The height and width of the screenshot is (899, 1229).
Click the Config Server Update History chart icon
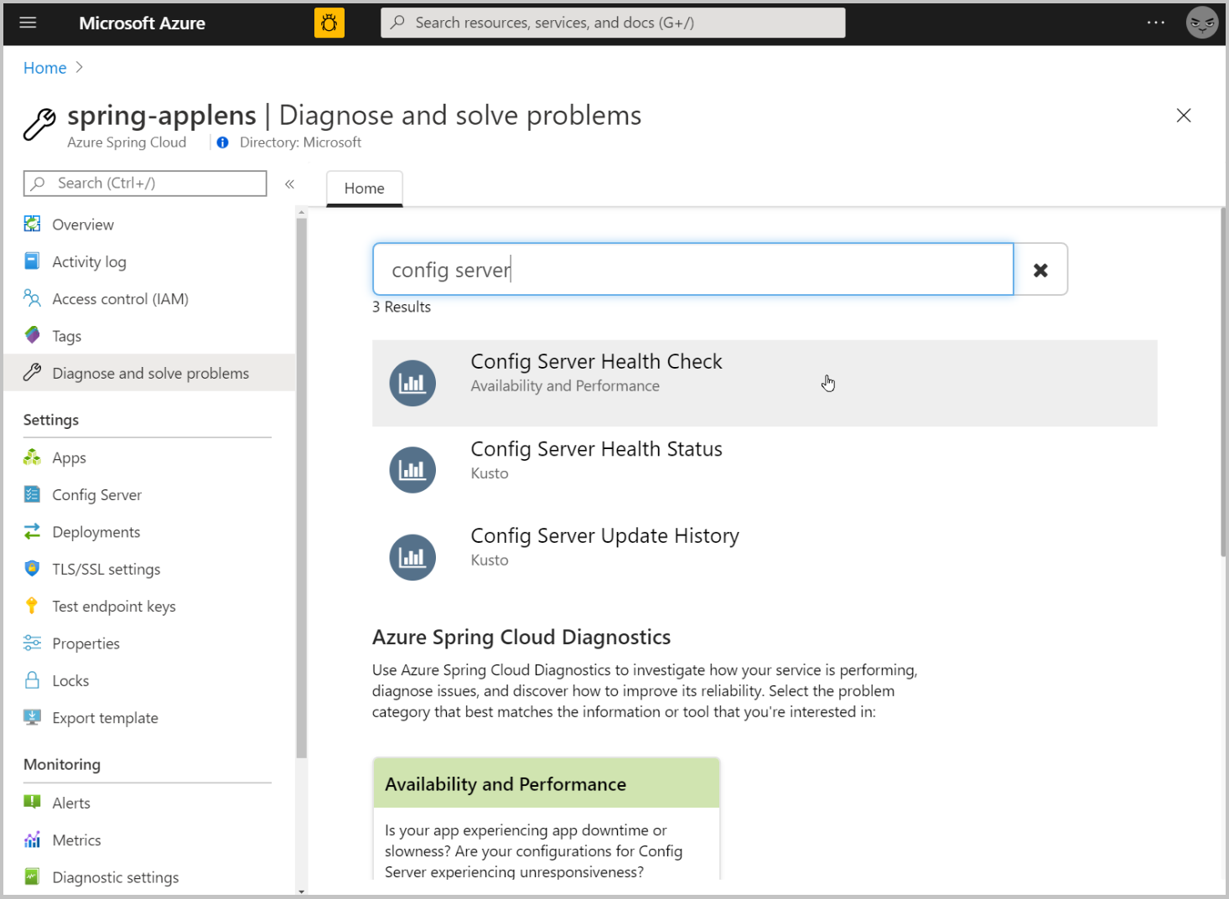tap(412, 557)
